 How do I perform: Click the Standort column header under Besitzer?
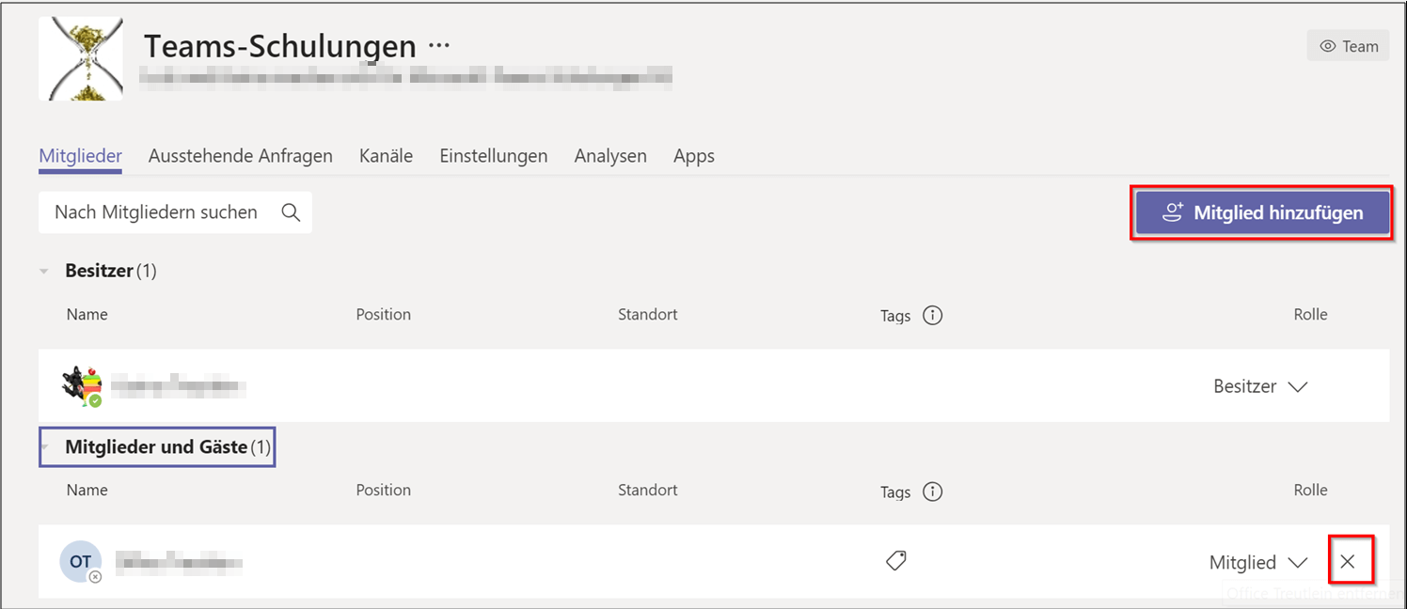[x=648, y=314]
